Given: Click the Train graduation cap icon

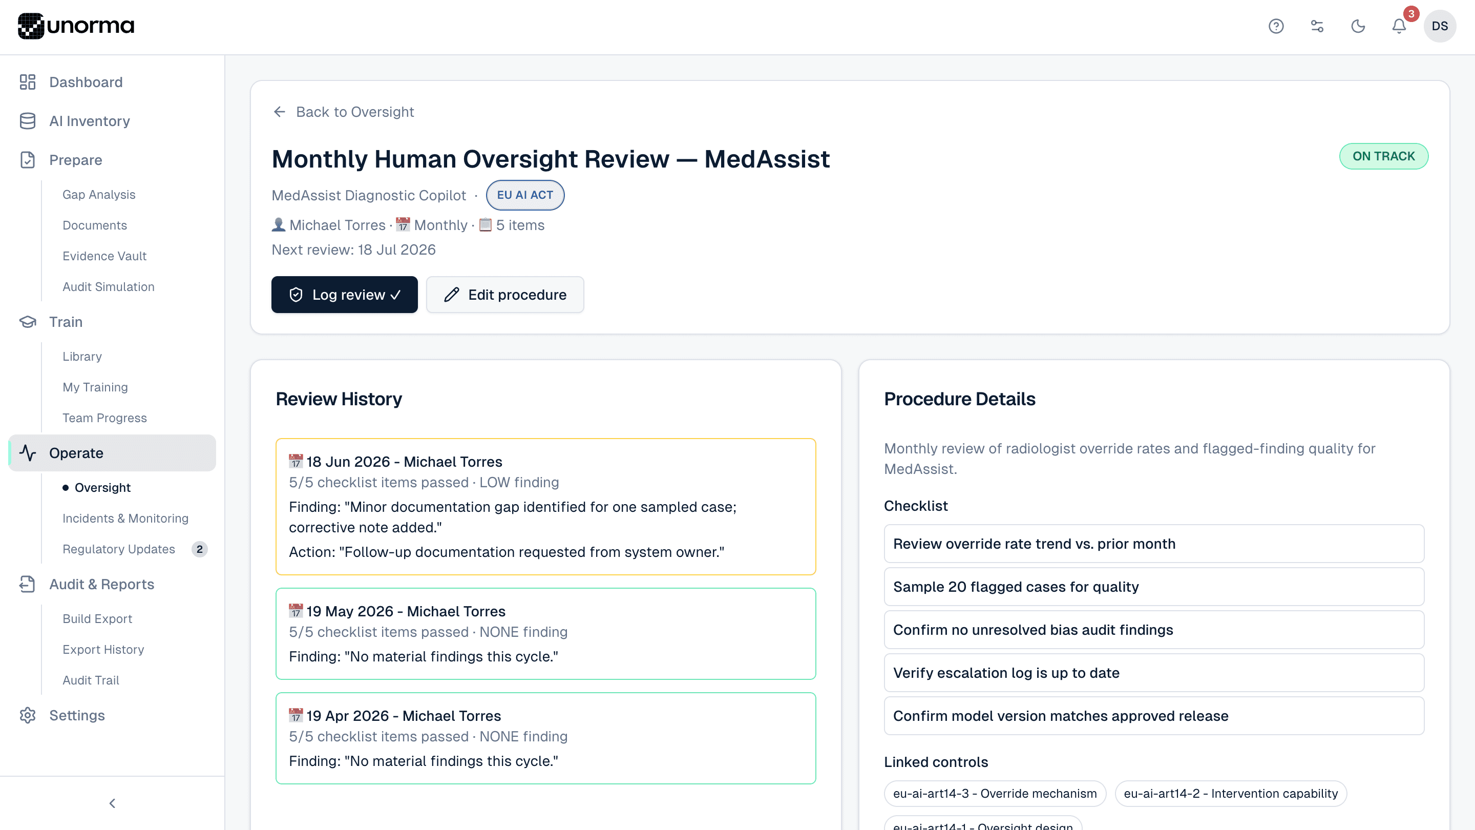Looking at the screenshot, I should pyautogui.click(x=28, y=322).
